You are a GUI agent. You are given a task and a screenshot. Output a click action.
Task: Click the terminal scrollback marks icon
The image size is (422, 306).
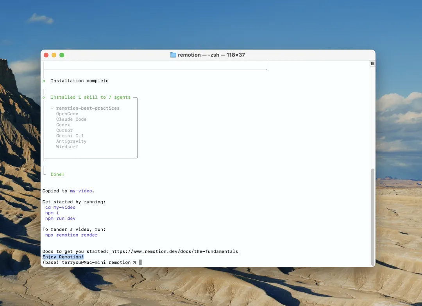click(x=372, y=64)
